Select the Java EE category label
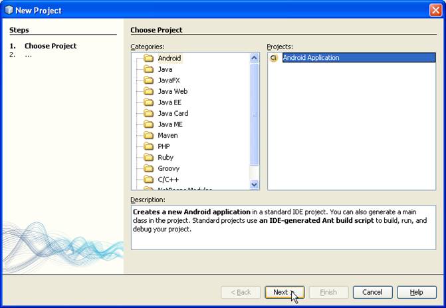The width and height of the screenshot is (446, 308). point(169,102)
